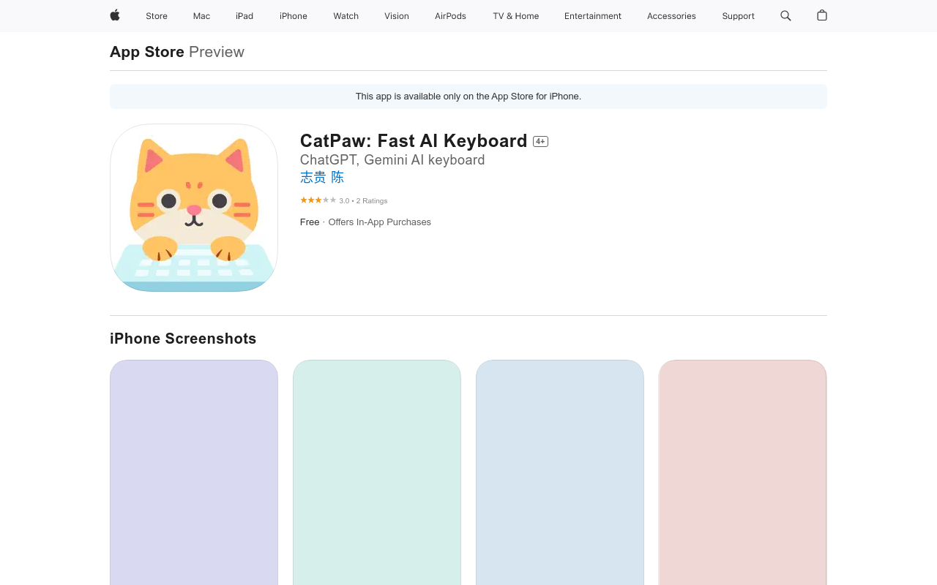Click the star rating icons
This screenshot has height=585, width=937.
tap(318, 200)
